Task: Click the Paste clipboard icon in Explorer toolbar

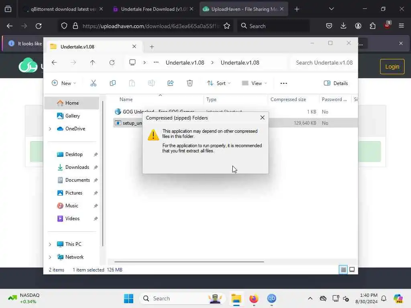Action: point(132,83)
